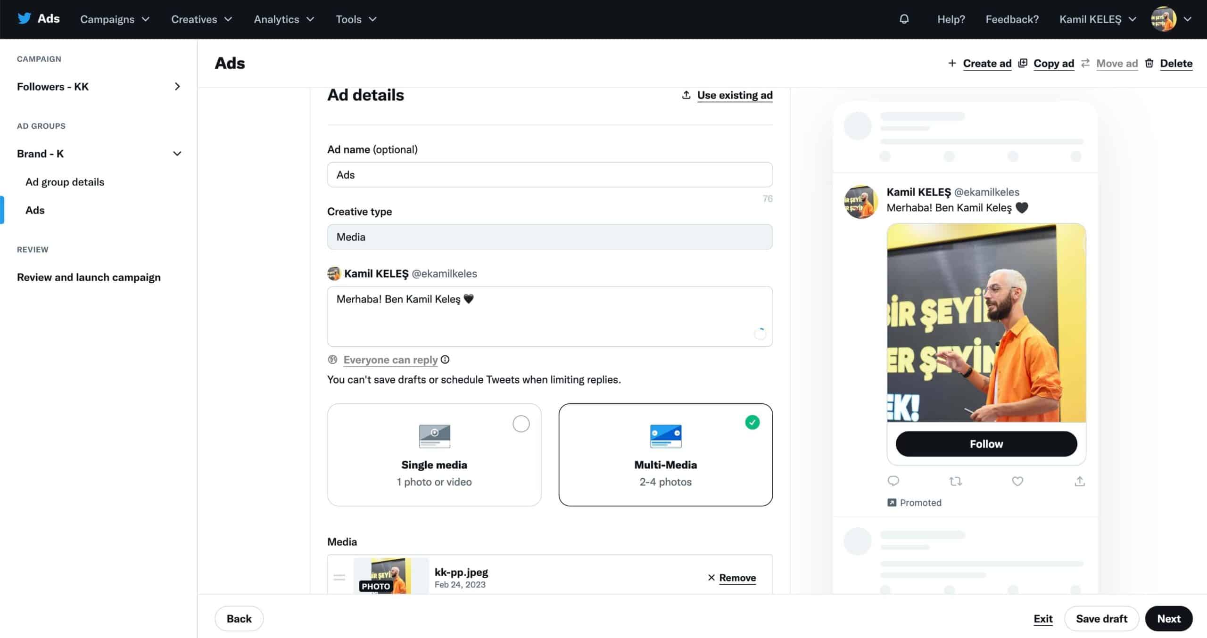This screenshot has height=638, width=1207.
Task: Expand the Followers - KK campaign
Action: [176, 86]
